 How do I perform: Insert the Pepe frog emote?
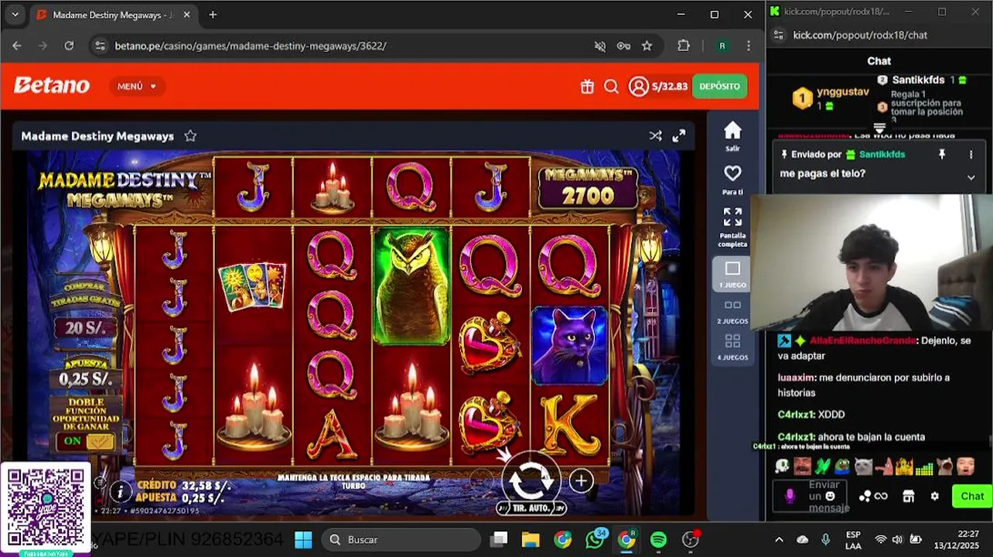(843, 466)
